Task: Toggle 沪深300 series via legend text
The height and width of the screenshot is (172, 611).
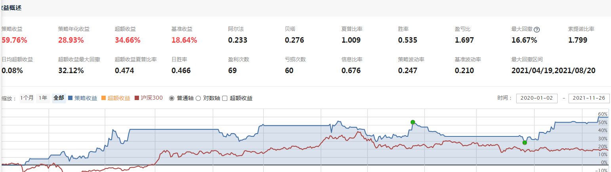Action: 152,98
